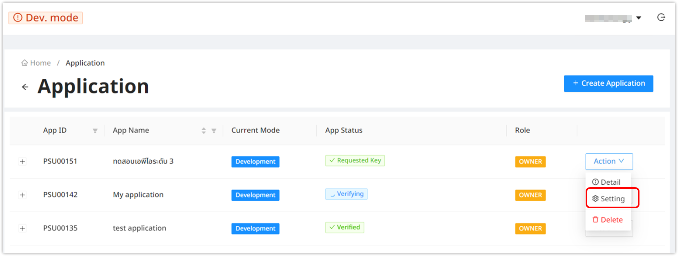The width and height of the screenshot is (678, 256).
Task: Click the logout icon in header
Action: (x=661, y=18)
